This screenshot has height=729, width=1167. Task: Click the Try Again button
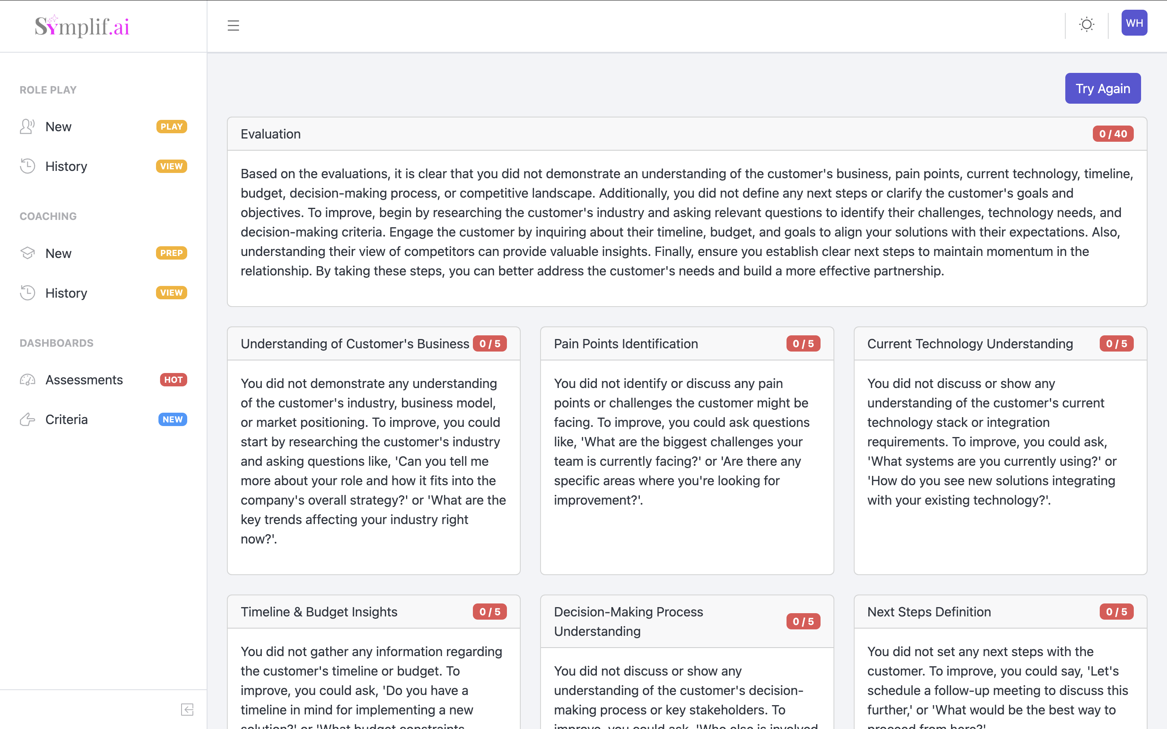point(1103,88)
